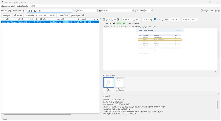Click the الجدول table button
Screen dimensions: 221x121
click(x=136, y=20)
